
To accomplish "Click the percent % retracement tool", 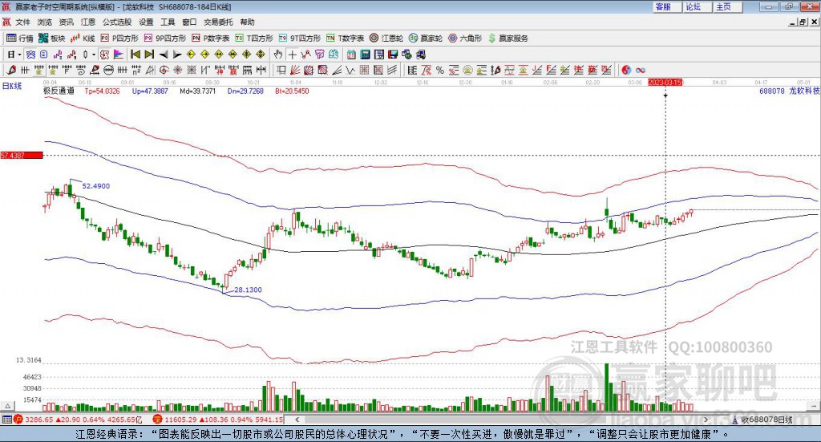I will [440, 70].
